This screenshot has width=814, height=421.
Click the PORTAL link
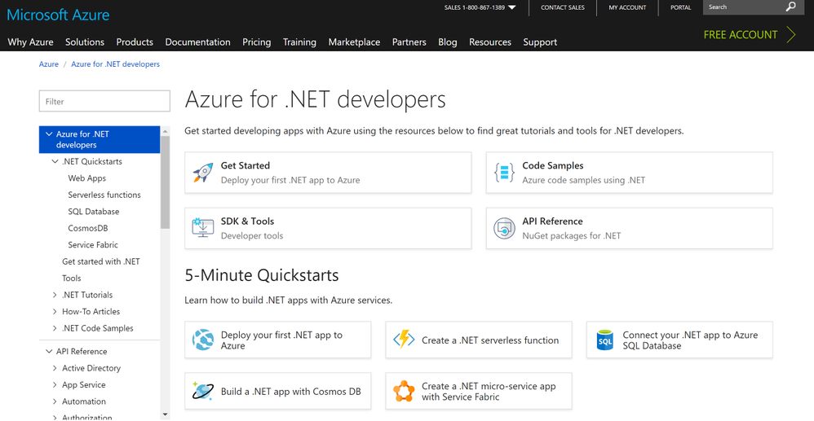(680, 7)
